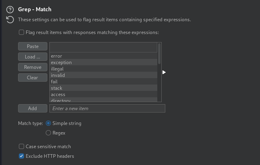Image resolution: width=260 pixels, height=165 pixels.
Task: Choose Regex match type
Action: pyautogui.click(x=48, y=133)
